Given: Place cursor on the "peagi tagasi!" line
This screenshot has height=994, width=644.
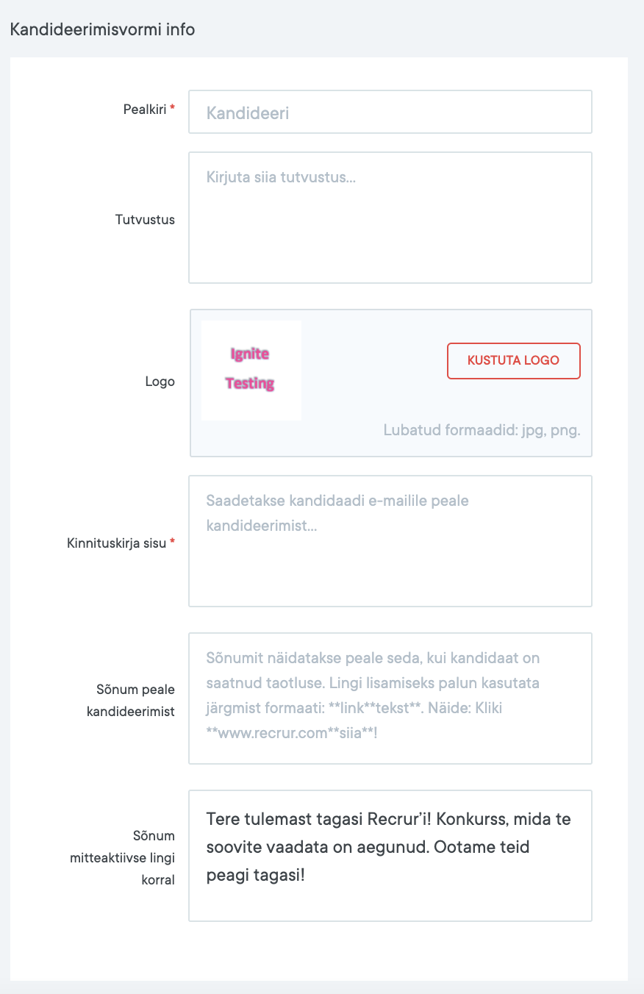Looking at the screenshot, I should point(255,876).
